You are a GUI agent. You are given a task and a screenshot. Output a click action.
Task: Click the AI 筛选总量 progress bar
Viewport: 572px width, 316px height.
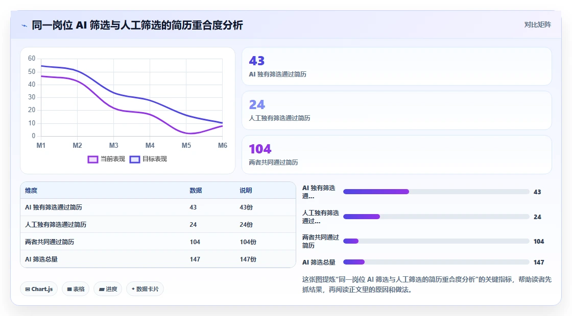coord(436,262)
